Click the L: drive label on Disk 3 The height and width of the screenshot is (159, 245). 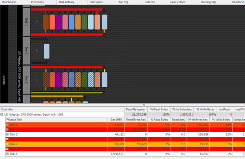click(x=37, y=79)
